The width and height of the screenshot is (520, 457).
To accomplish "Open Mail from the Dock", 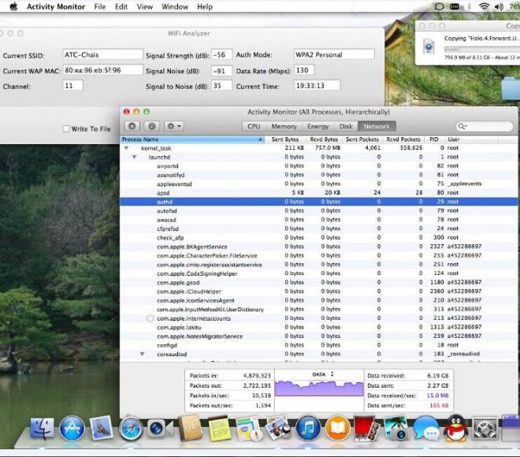I will point(101,429).
